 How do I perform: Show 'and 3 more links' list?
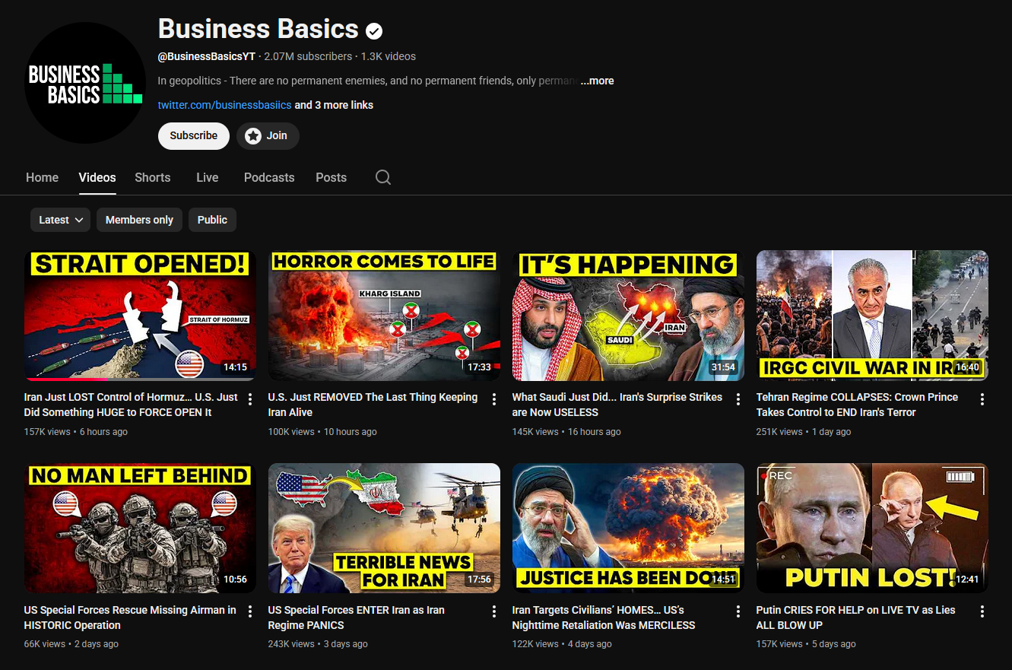[334, 105]
